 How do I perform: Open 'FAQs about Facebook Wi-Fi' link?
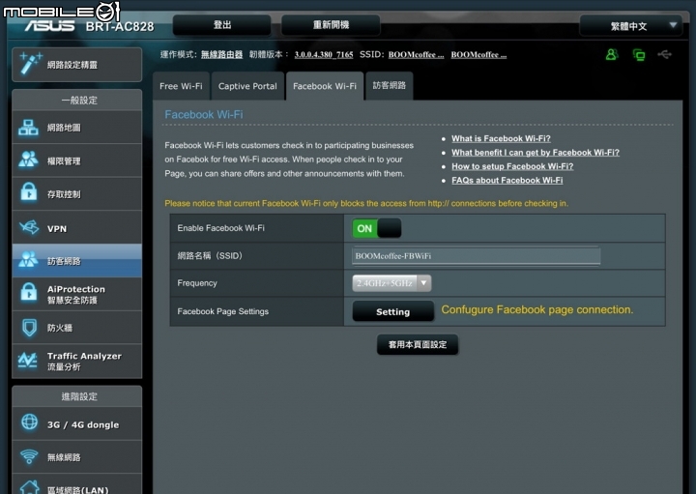coord(507,180)
